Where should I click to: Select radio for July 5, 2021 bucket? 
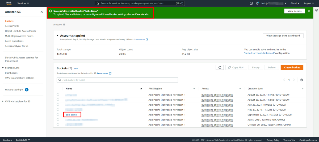[x=58, y=119]
